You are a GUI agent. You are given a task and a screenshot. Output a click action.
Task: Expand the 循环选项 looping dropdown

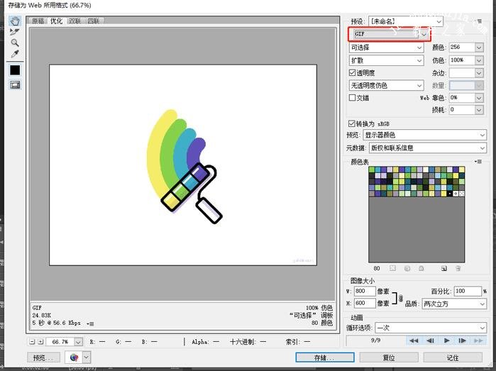pos(430,328)
